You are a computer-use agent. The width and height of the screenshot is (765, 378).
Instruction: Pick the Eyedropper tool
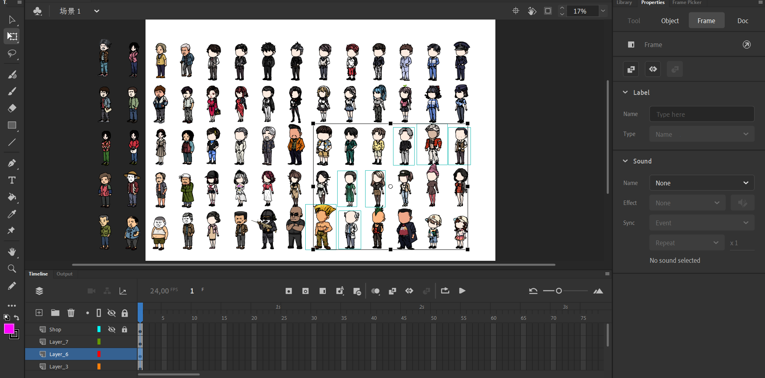point(12,214)
